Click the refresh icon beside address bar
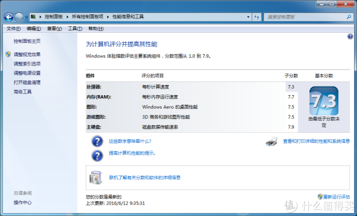Viewport: 357px width, 216px height. [256, 17]
